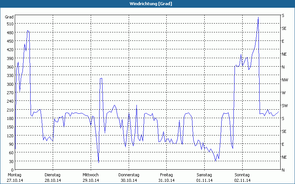Image resolution: width=295 pixels, height=184 pixels.
Task: Pick the '240' y-axis label
Action: click(10, 102)
